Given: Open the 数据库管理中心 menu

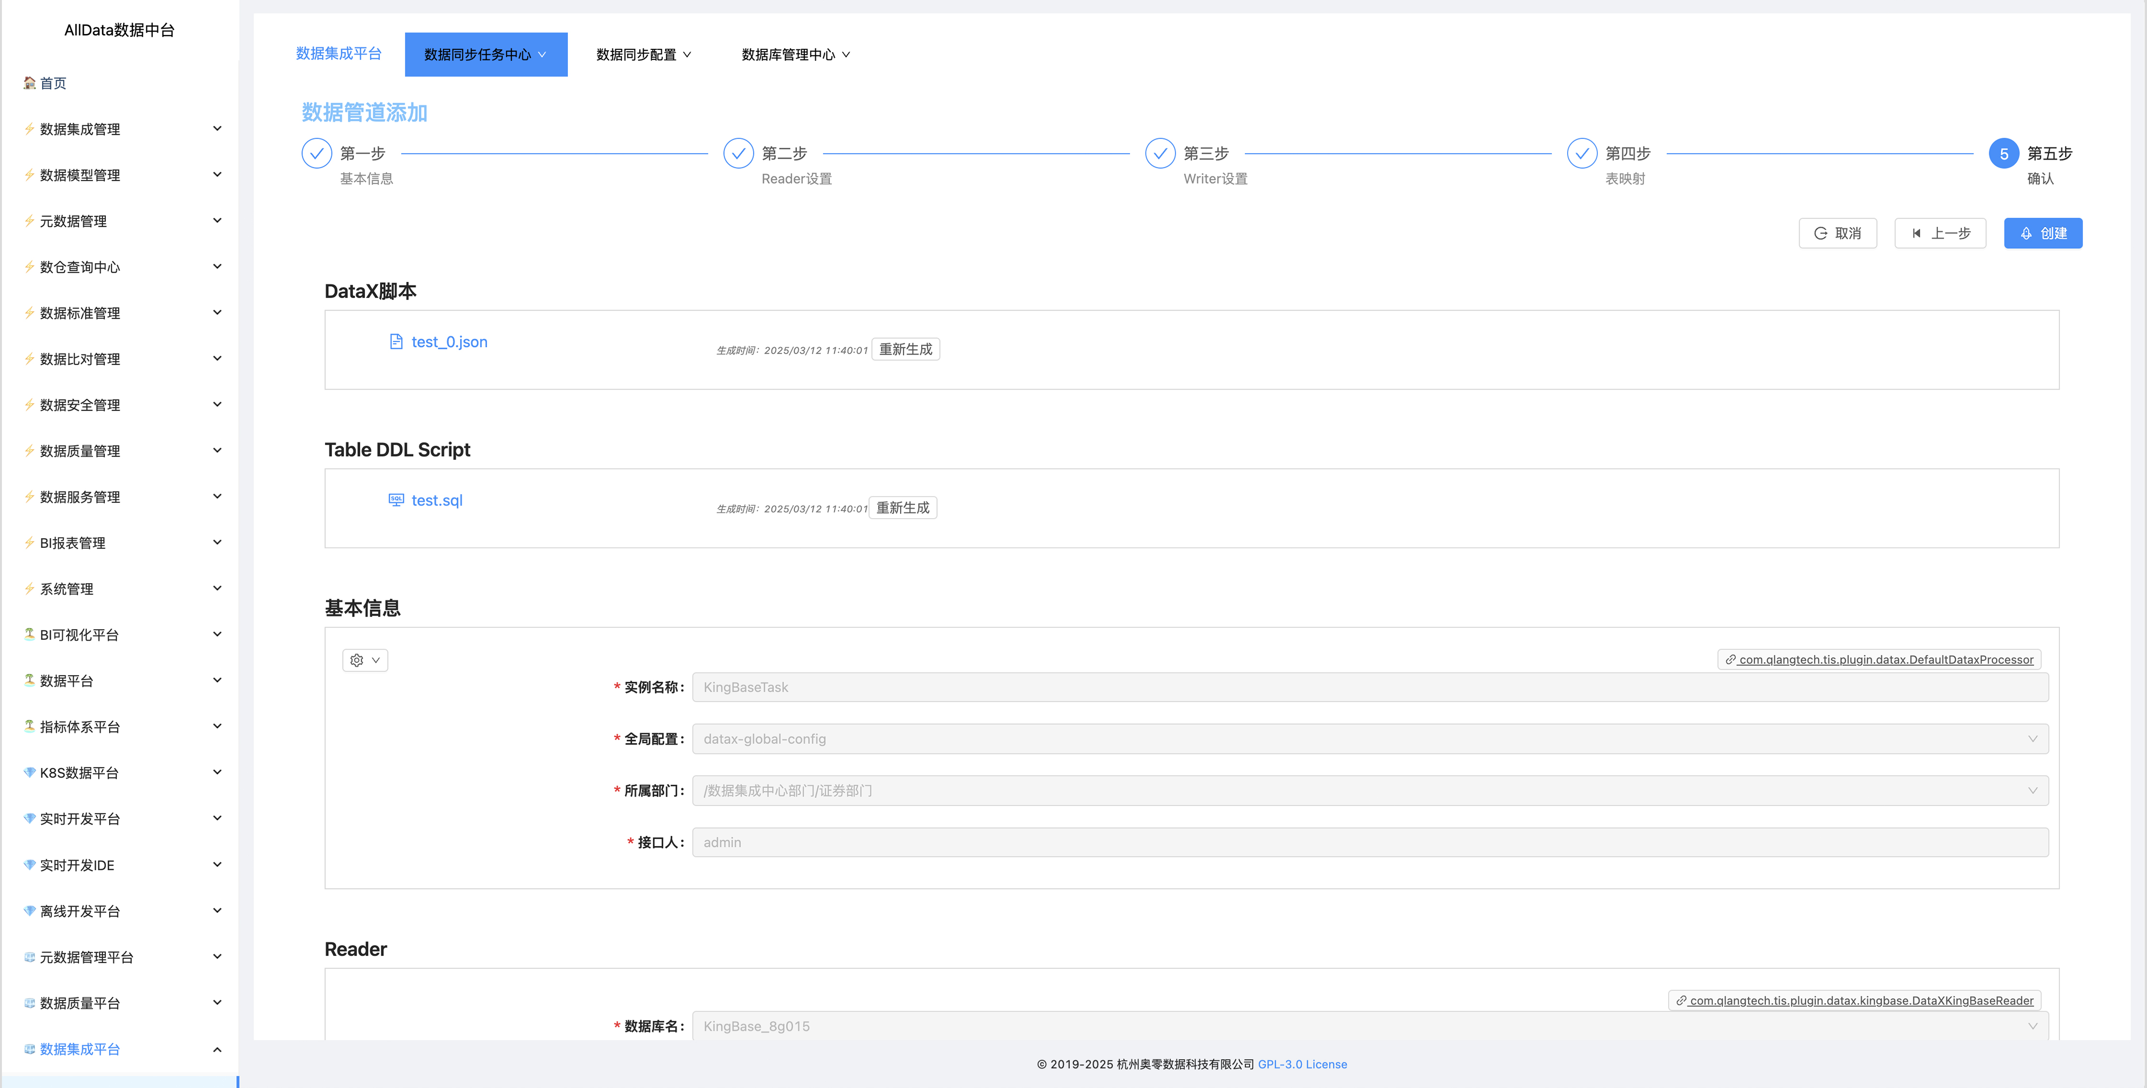Looking at the screenshot, I should tap(795, 54).
